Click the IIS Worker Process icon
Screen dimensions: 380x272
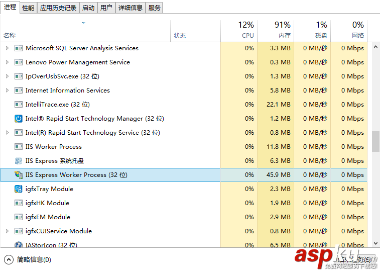[x=19, y=146]
